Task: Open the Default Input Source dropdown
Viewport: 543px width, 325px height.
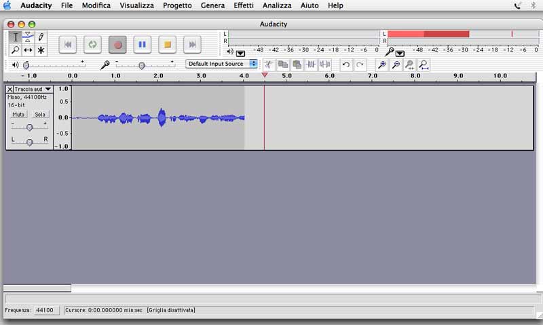Action: [221, 64]
